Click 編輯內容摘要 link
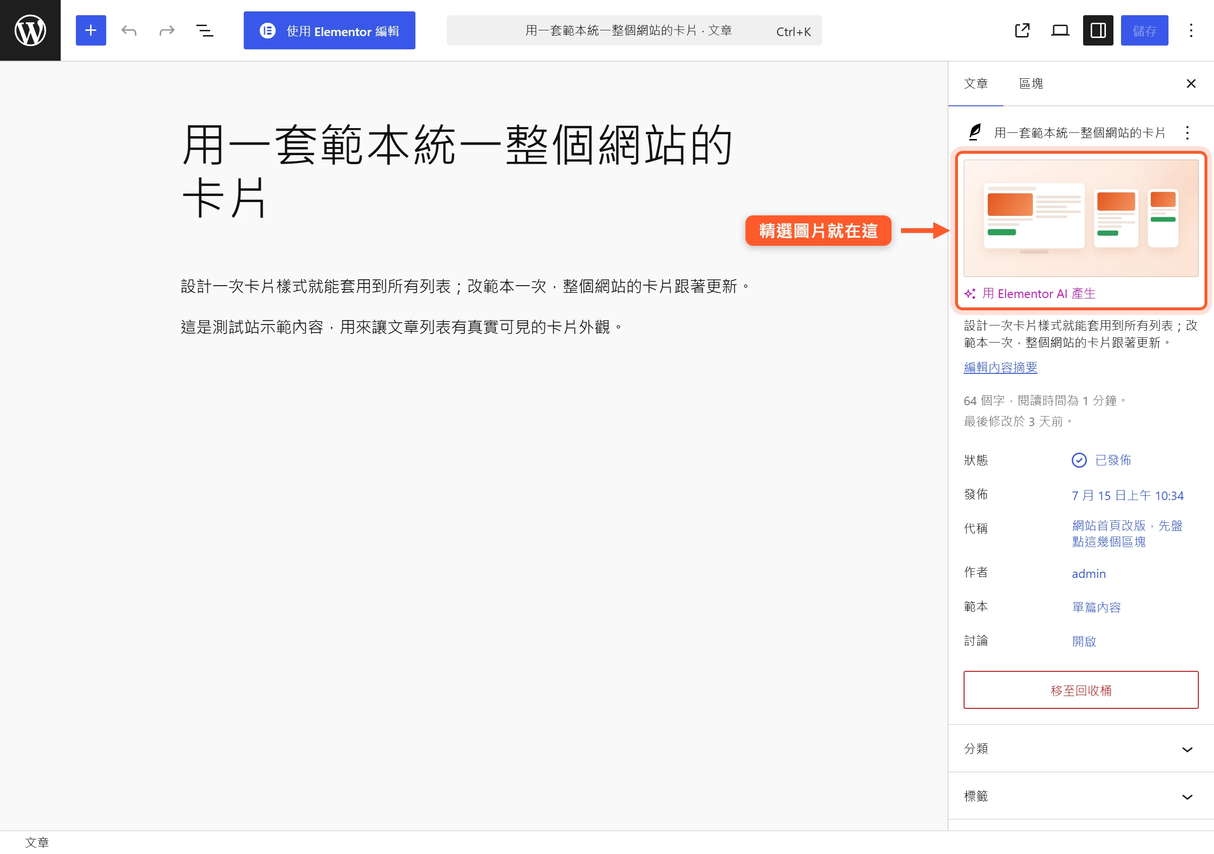The height and width of the screenshot is (854, 1214). pyautogui.click(x=1001, y=367)
